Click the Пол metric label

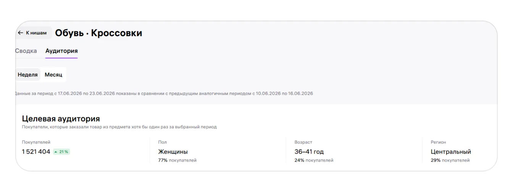click(x=163, y=142)
